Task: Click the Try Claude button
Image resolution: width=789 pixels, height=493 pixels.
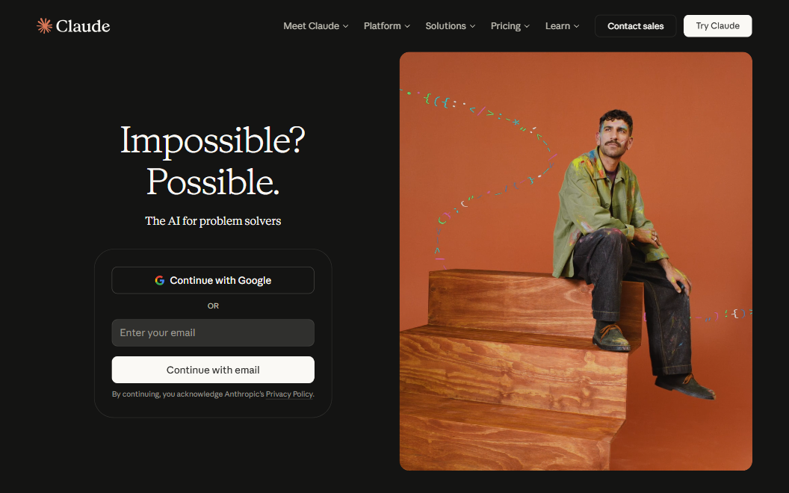Action: [717, 25]
